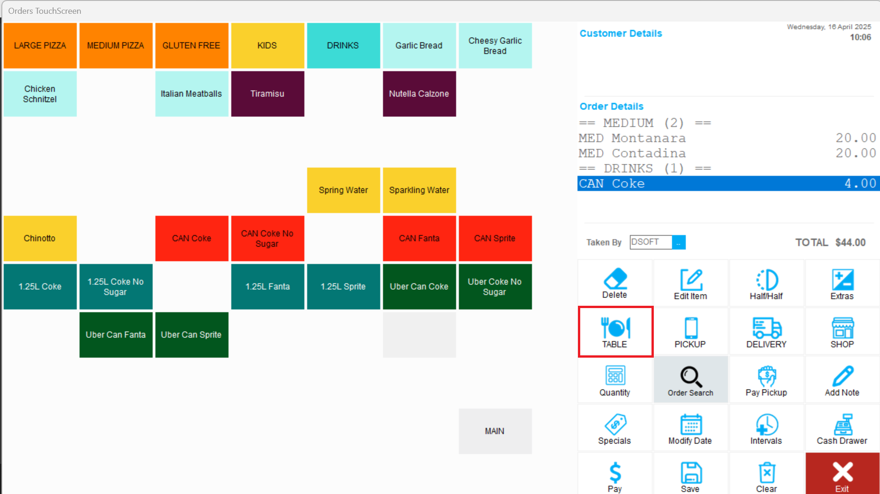The height and width of the screenshot is (494, 880).
Task: Set order type to DELIVERY
Action: click(766, 332)
